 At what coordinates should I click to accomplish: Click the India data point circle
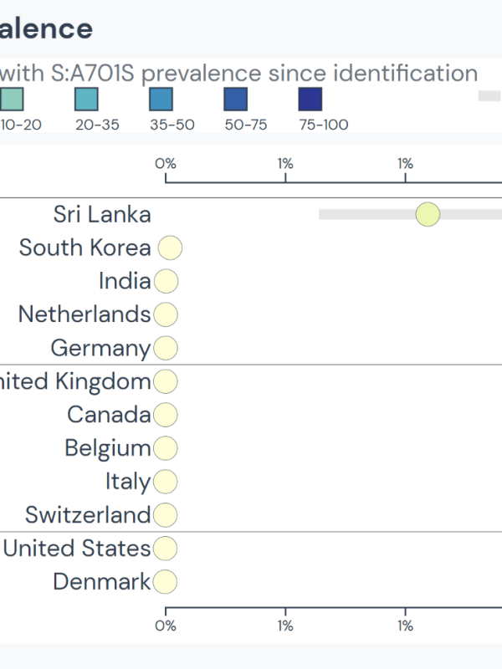pyautogui.click(x=166, y=281)
